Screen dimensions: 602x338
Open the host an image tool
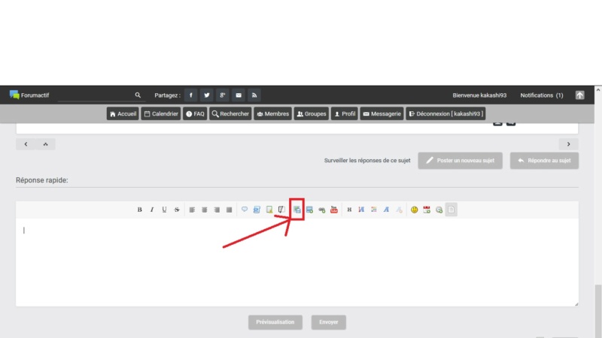click(x=296, y=210)
